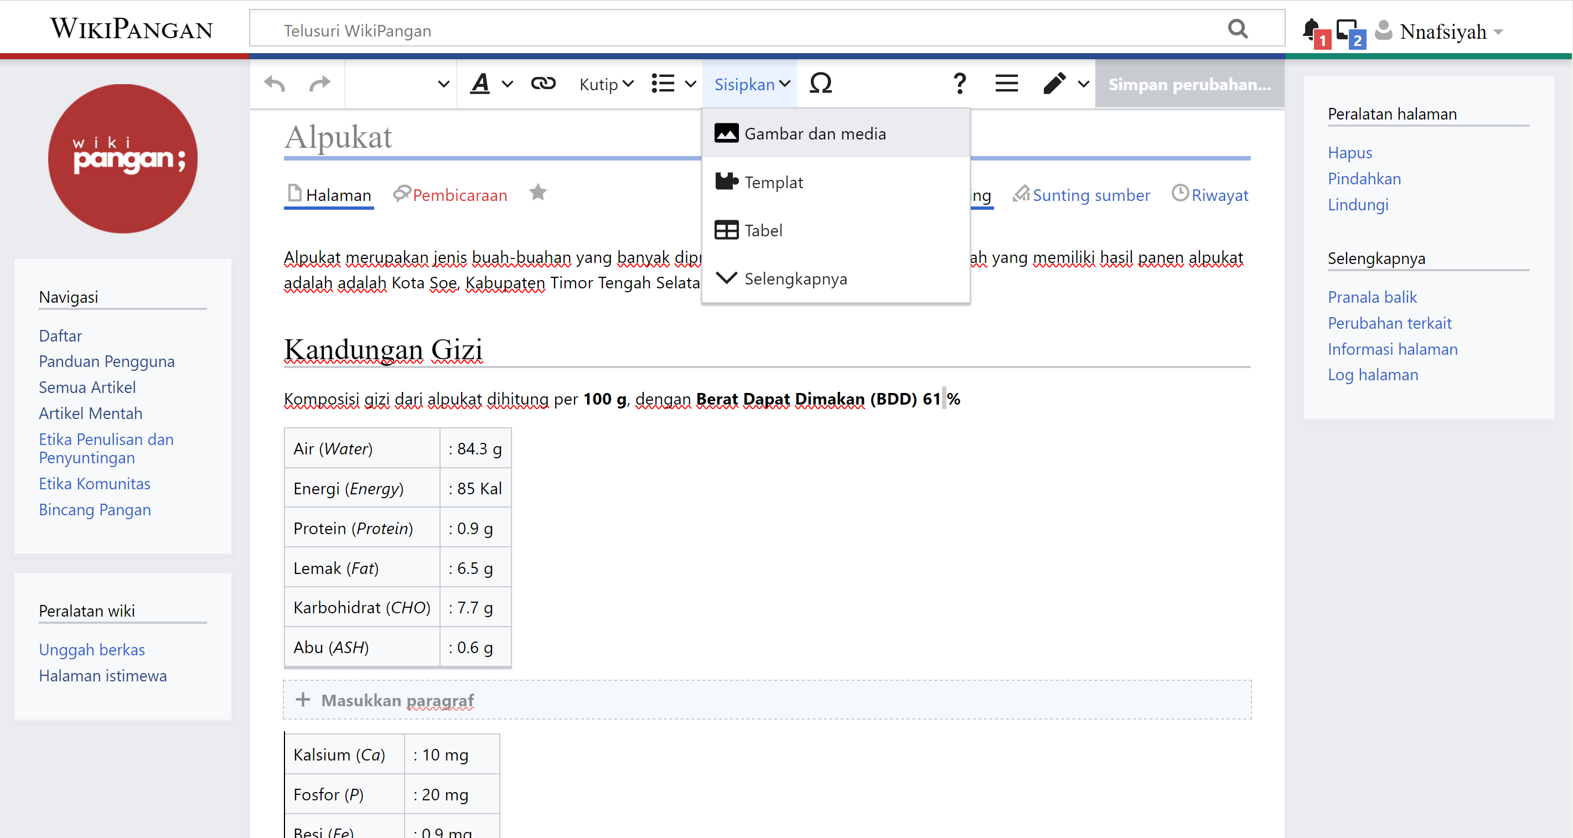Image resolution: width=1573 pixels, height=838 pixels.
Task: Click the redo arrow in toolbar
Action: (x=319, y=84)
